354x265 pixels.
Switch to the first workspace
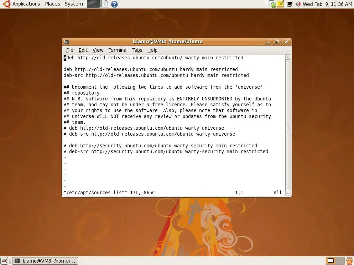click(x=330, y=261)
